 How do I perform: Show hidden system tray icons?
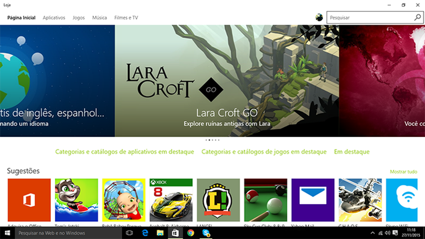(373, 233)
